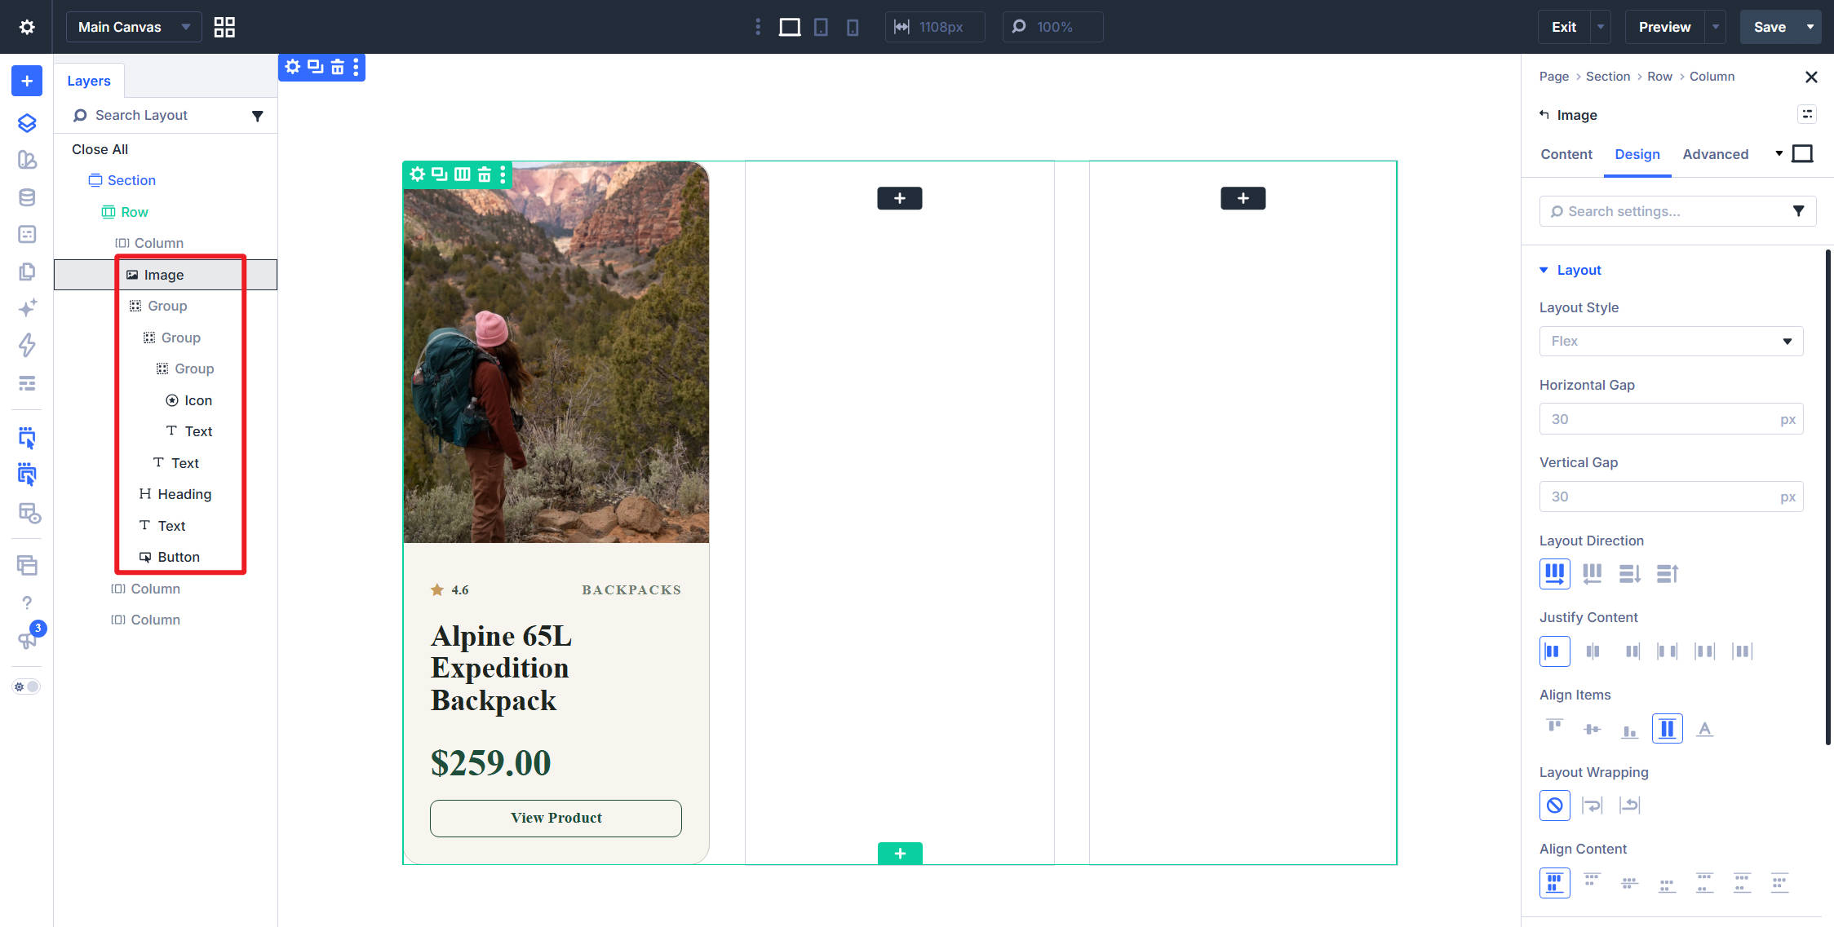
Task: Click the View Product button
Action: pos(556,818)
